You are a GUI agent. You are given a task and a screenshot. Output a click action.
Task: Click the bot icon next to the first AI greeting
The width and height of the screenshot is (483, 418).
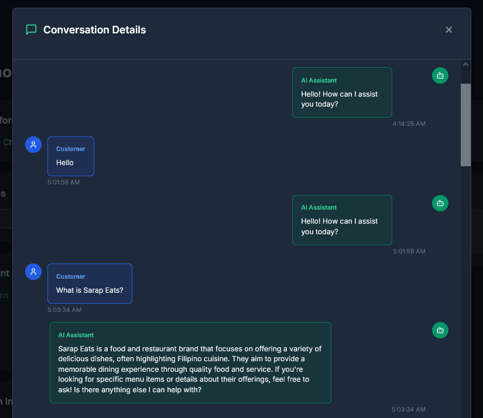(x=440, y=76)
